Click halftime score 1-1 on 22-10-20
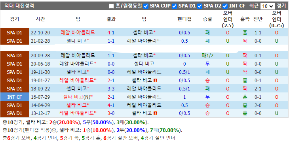 (258, 33)
